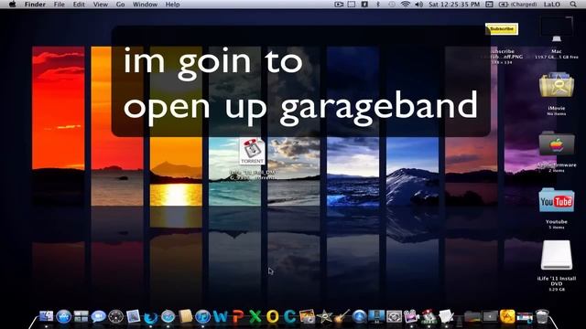The image size is (586, 329).
Task: Open the Wi-Fi status menu
Action: coord(405,4)
